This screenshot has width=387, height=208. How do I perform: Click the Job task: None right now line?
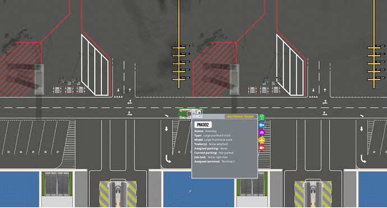211,157
